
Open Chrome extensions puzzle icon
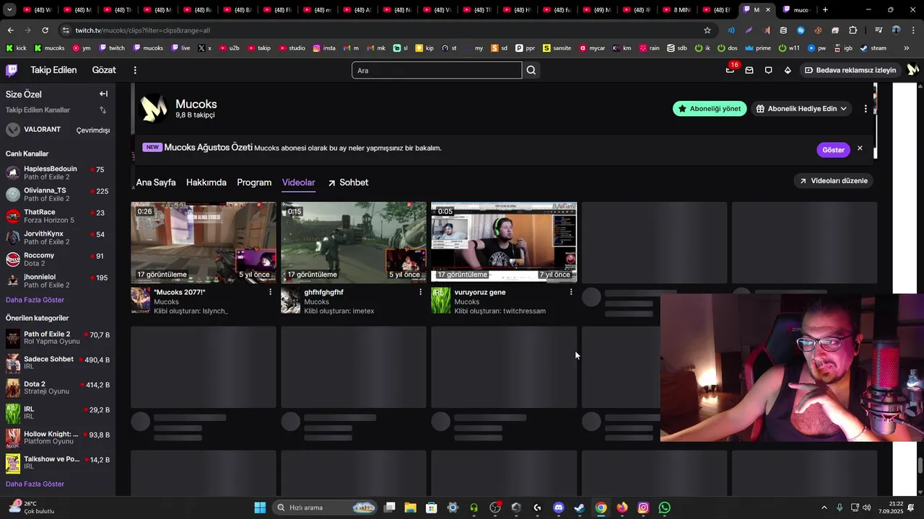tap(853, 30)
